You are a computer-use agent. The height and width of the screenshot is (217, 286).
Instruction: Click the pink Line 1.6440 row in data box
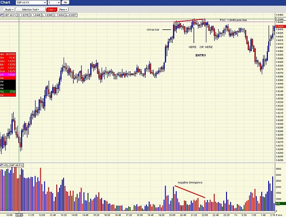pos(8,75)
